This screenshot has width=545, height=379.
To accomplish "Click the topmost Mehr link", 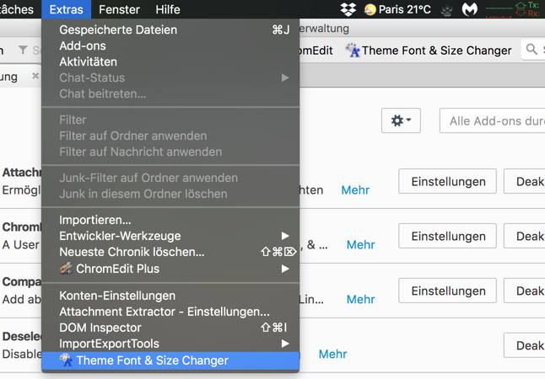I will tap(355, 190).
